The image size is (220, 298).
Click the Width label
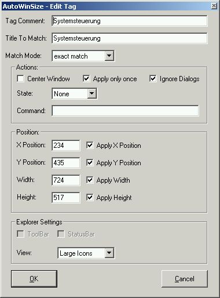click(25, 180)
